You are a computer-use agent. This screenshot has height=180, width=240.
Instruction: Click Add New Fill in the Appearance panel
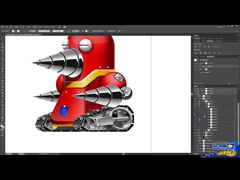[x=199, y=83]
